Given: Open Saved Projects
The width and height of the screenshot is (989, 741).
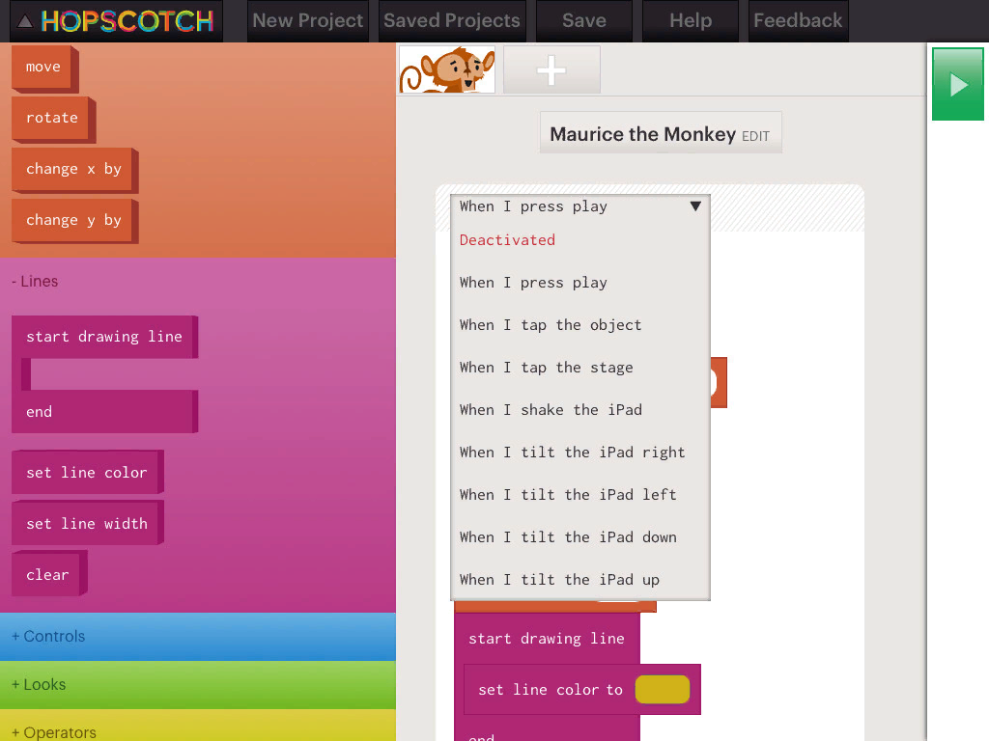Looking at the screenshot, I should 451,20.
